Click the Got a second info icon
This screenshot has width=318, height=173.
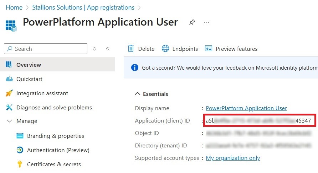coord(134,67)
